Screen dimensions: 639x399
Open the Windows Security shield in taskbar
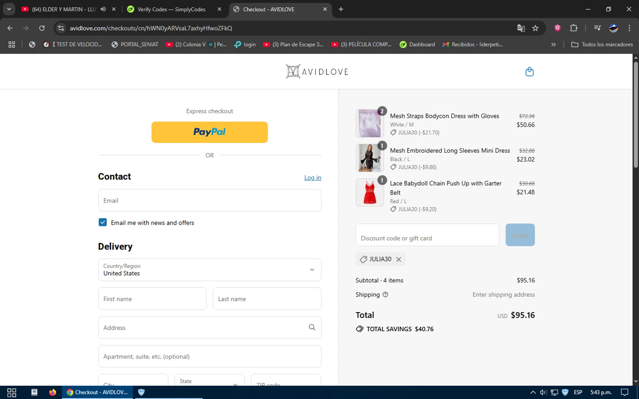point(141,392)
